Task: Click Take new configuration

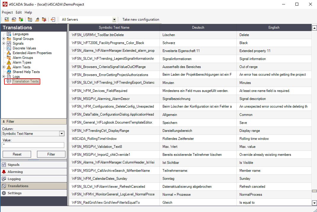Action: [141, 20]
